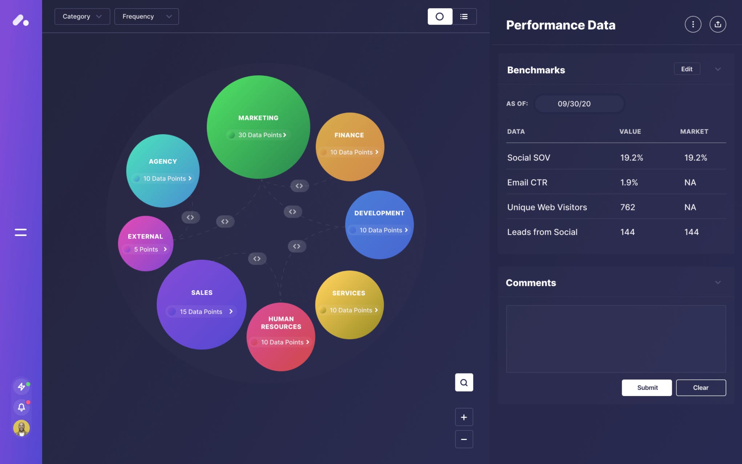Collapse the Comments section chevron
The image size is (742, 464).
(718, 283)
